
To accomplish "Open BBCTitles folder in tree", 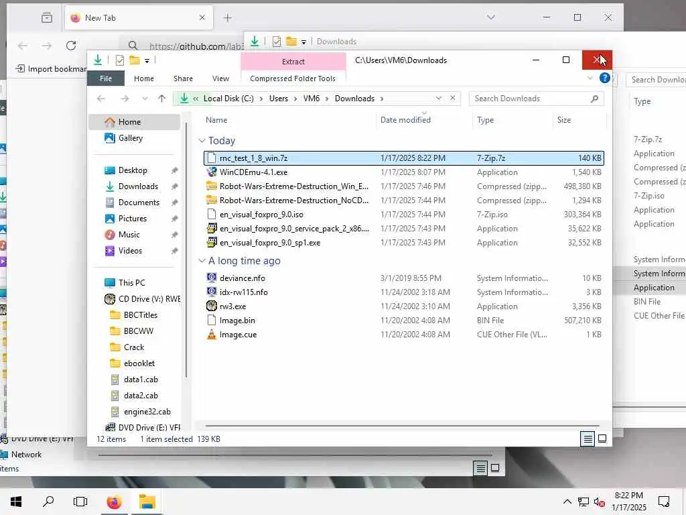I will [141, 315].
